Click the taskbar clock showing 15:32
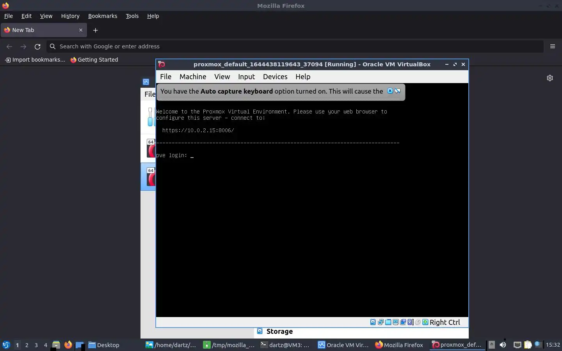Image resolution: width=562 pixels, height=351 pixels. (553, 345)
